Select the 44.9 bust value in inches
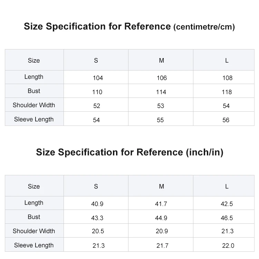Image resolution: width=259 pixels, height=259 pixels. tap(161, 218)
